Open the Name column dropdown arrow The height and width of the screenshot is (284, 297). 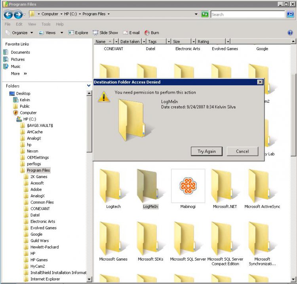[x=116, y=42]
